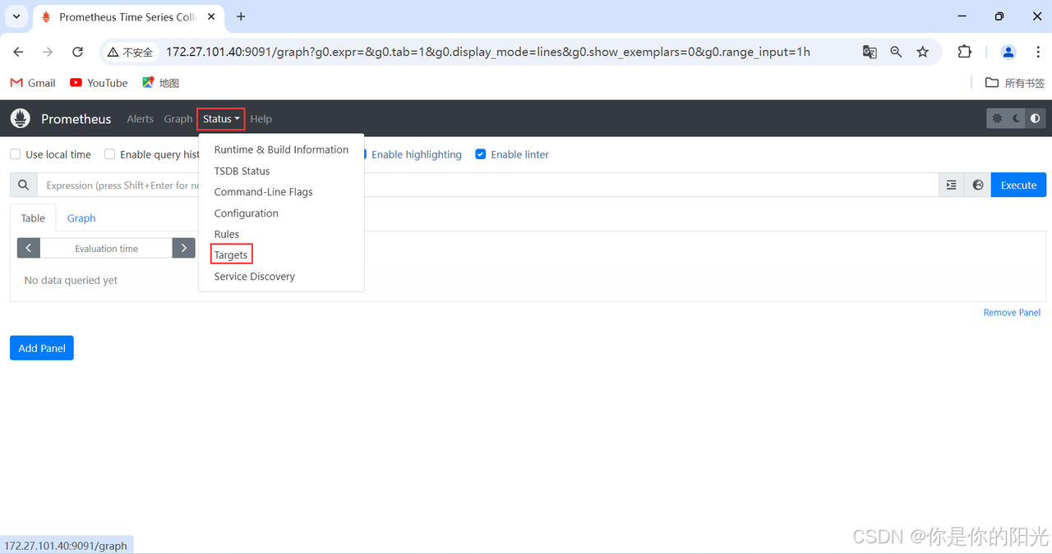Open the Status dropdown menu
Image resolution: width=1052 pixels, height=554 pixels.
(x=221, y=119)
